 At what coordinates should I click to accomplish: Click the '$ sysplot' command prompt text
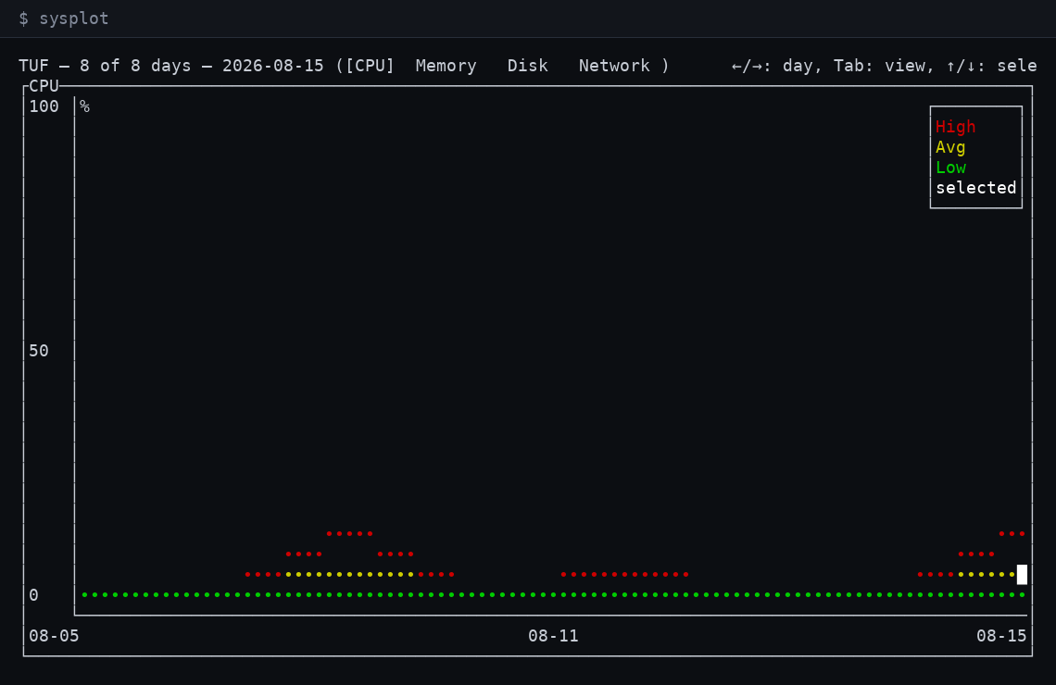64,19
